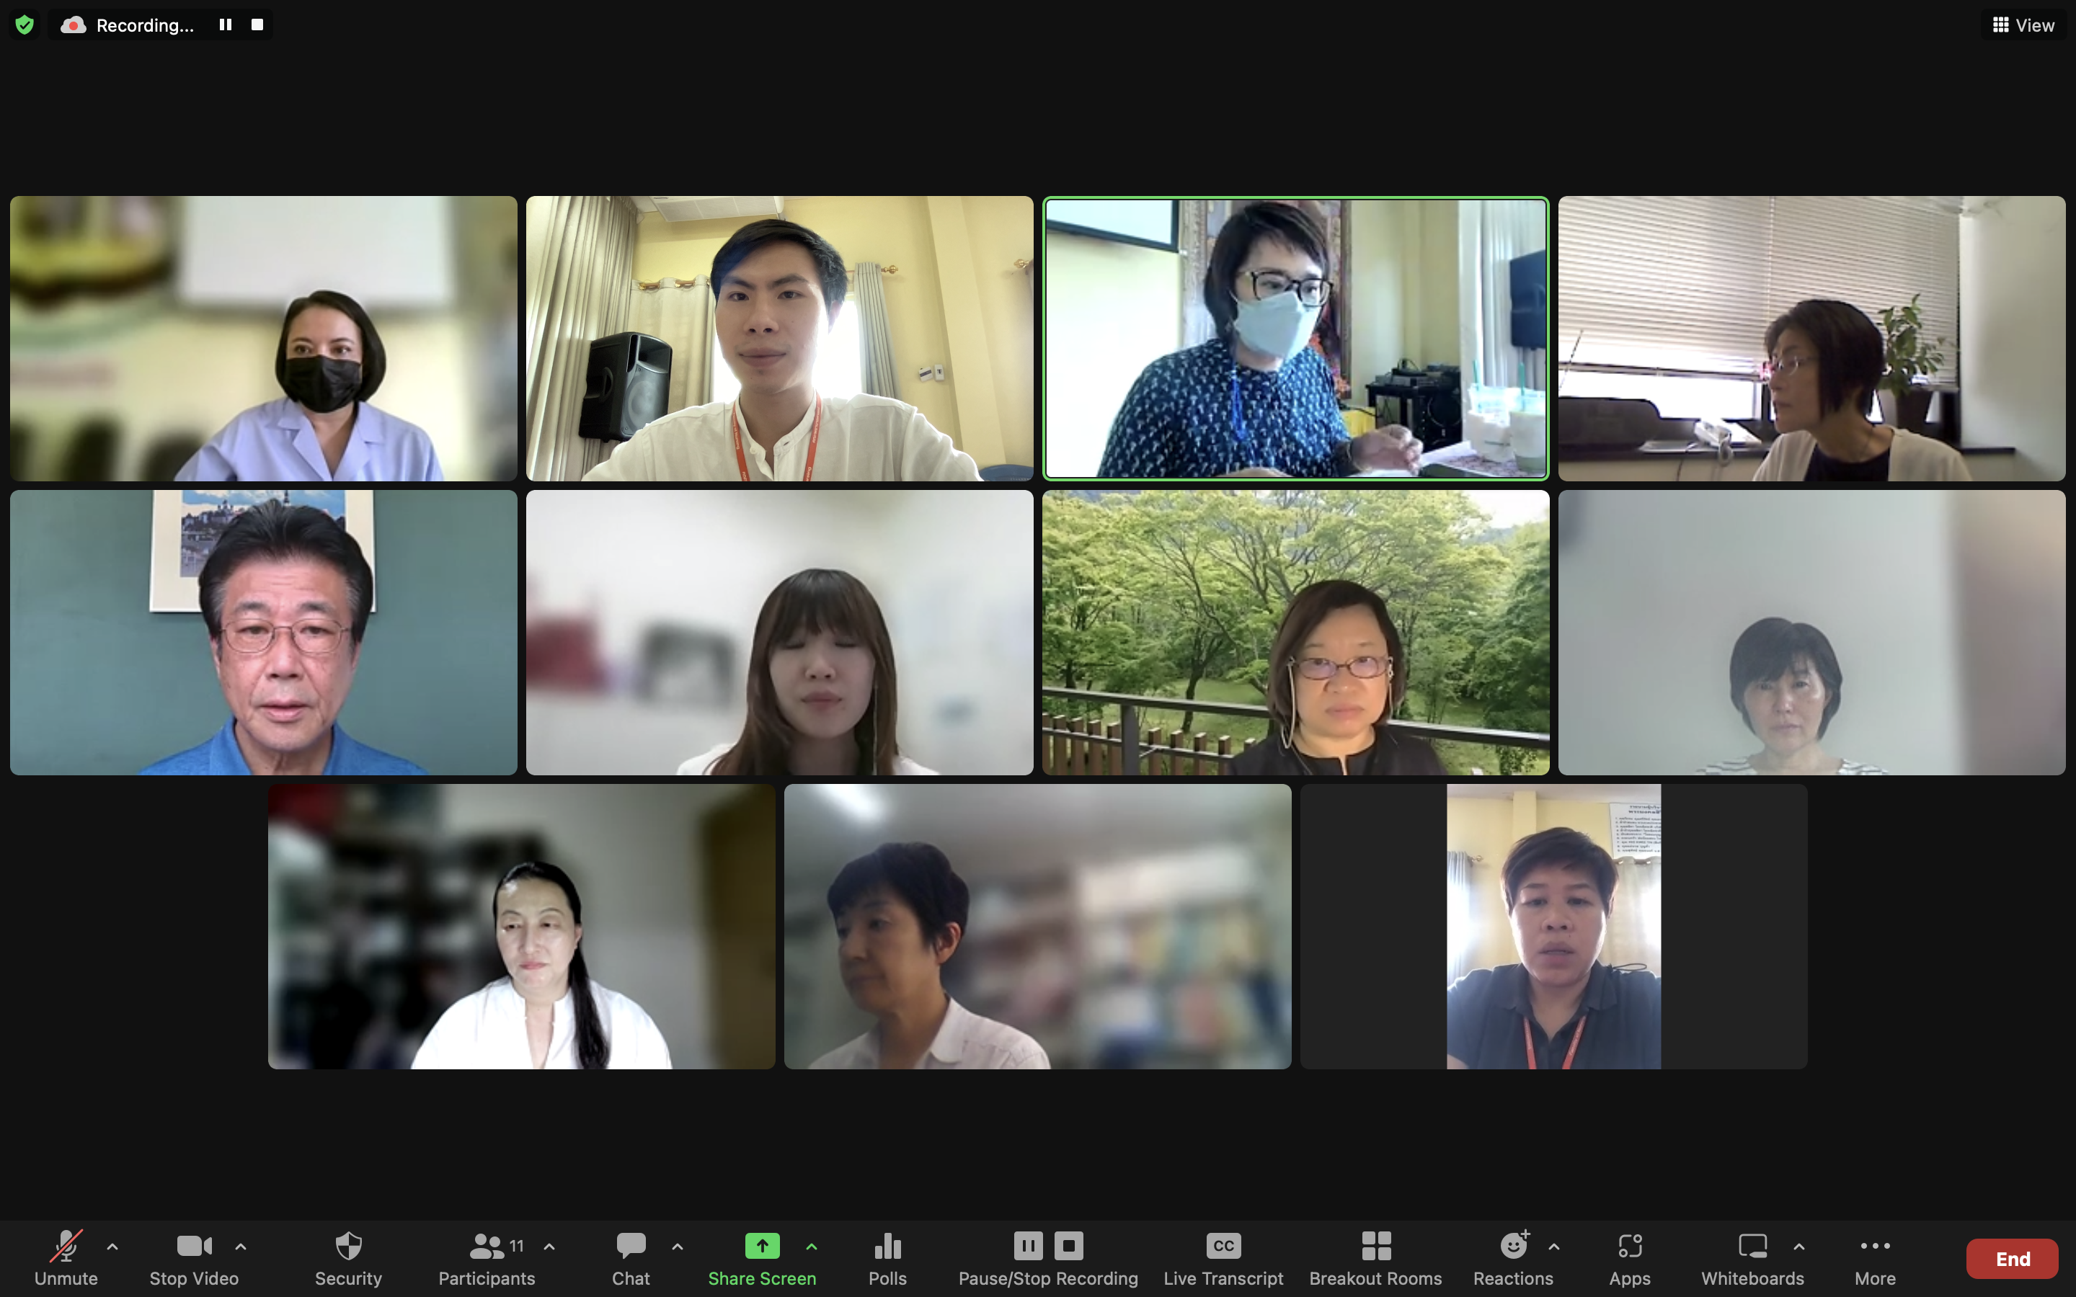Expand the Participants options arrow
2076x1297 pixels.
549,1247
